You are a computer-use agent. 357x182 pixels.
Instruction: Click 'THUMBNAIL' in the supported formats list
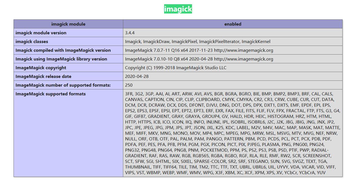tap(138, 167)
